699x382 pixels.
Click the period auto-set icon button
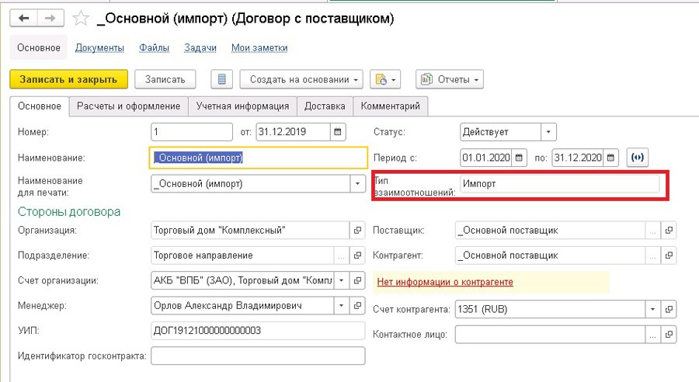click(638, 158)
